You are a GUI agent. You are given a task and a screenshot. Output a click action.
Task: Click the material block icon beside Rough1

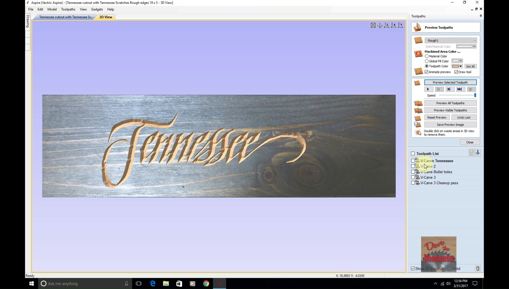coord(418,40)
